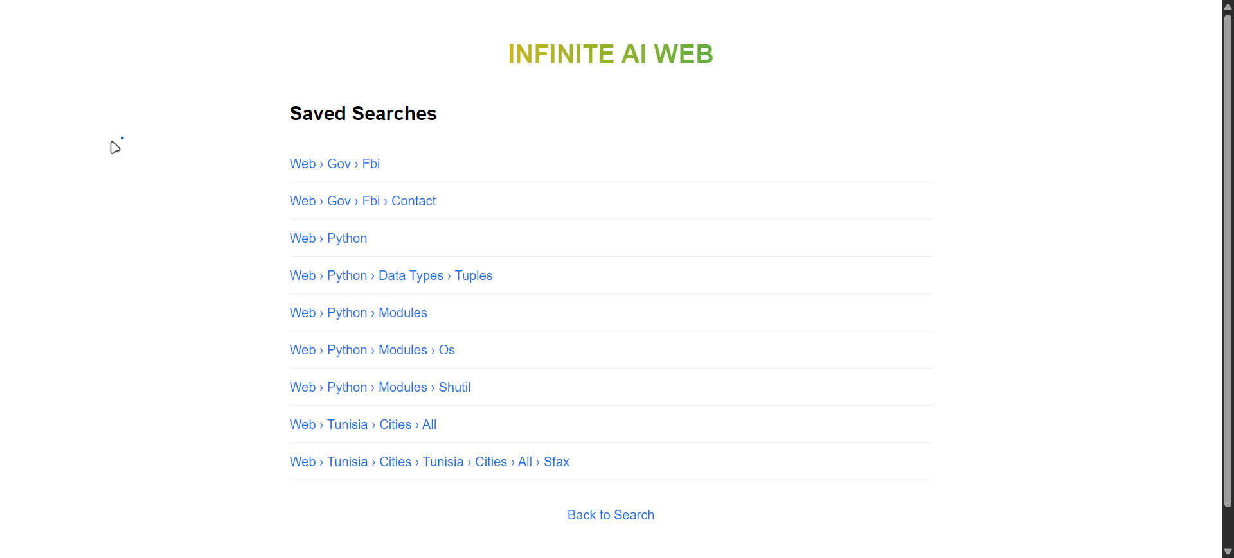1234x558 pixels.
Task: Open Web › Python › Modules saved search
Action: click(x=358, y=313)
